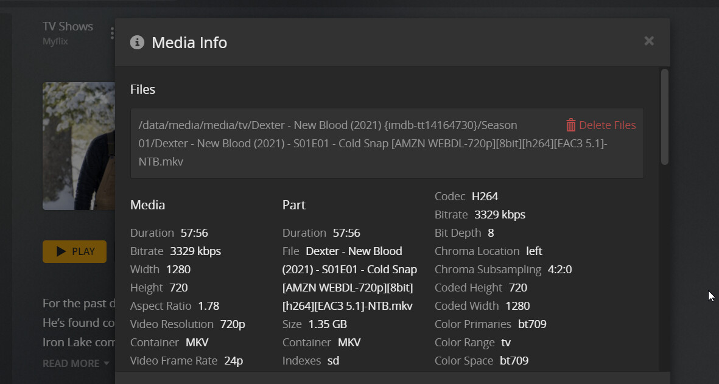The image size is (719, 384).
Task: Click the Media section heading
Action: [147, 205]
